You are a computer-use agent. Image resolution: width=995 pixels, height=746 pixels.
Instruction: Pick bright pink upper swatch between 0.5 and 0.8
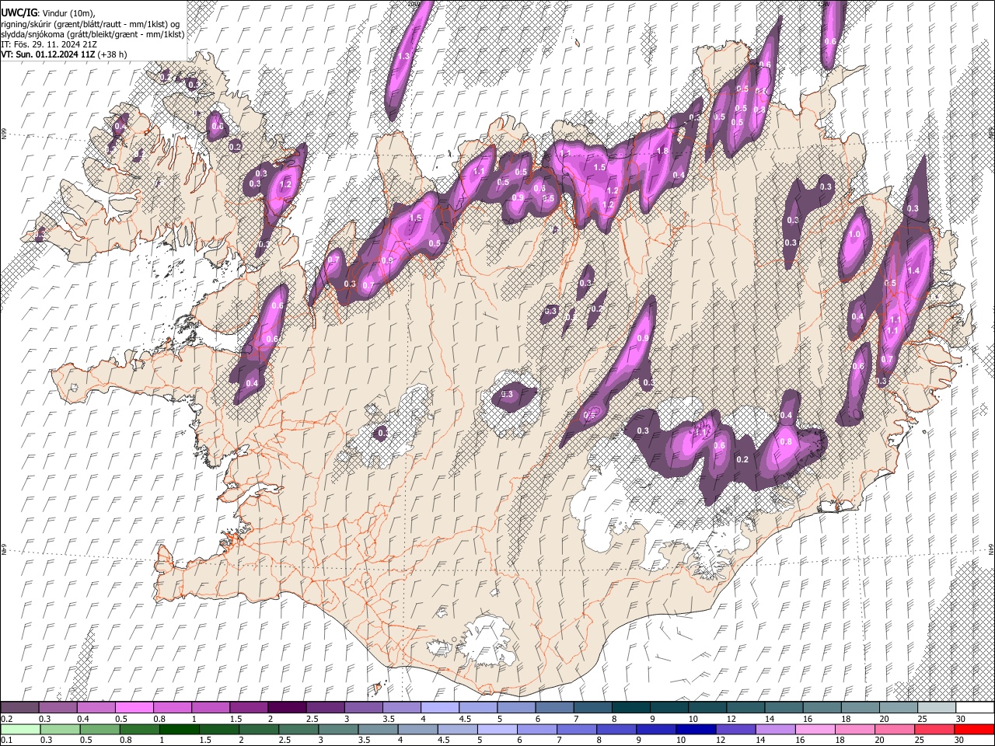(134, 707)
